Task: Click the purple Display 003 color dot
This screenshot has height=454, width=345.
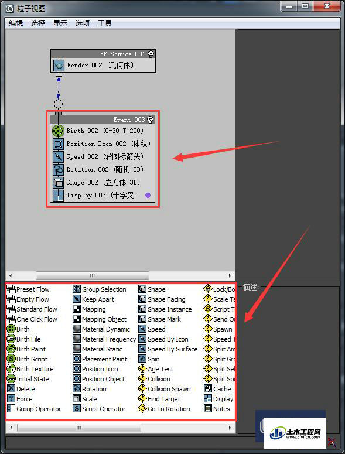Action: pyautogui.click(x=148, y=196)
